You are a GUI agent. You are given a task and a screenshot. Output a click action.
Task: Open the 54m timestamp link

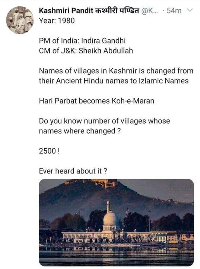coord(174,11)
